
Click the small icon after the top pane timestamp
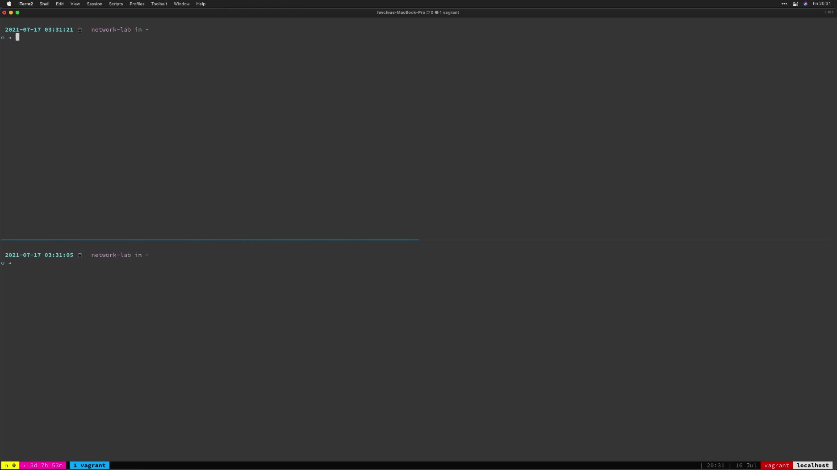pyautogui.click(x=80, y=30)
